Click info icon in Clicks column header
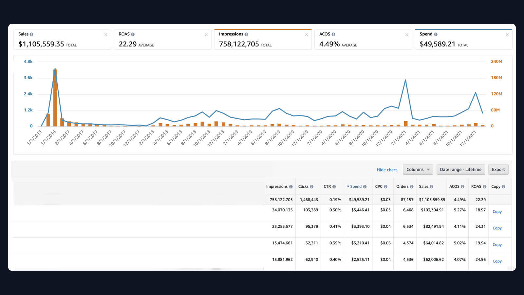524x295 pixels. point(311,187)
